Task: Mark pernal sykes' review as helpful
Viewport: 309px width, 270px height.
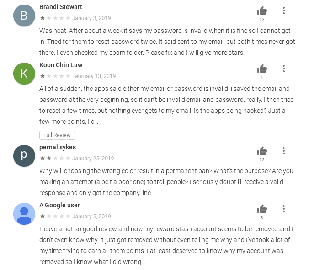Action: tap(262, 151)
